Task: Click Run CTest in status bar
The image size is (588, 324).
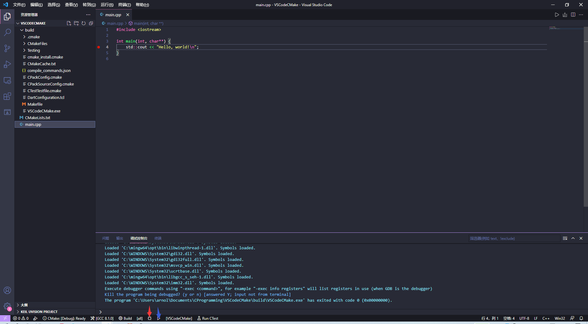Action: pos(208,318)
